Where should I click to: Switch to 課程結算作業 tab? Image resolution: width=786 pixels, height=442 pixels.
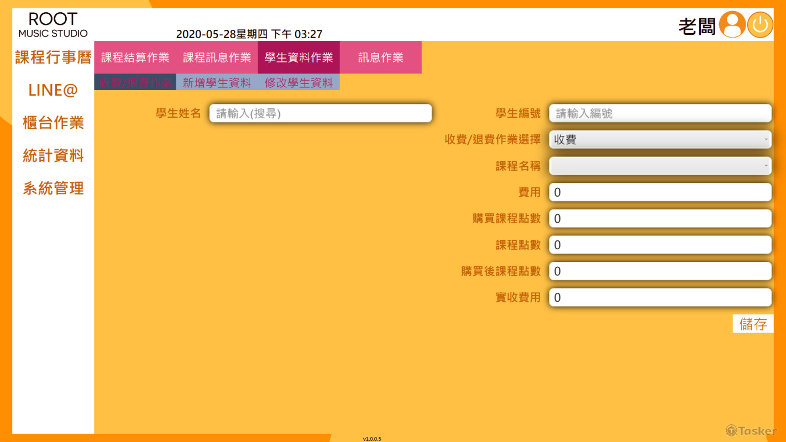(x=135, y=57)
